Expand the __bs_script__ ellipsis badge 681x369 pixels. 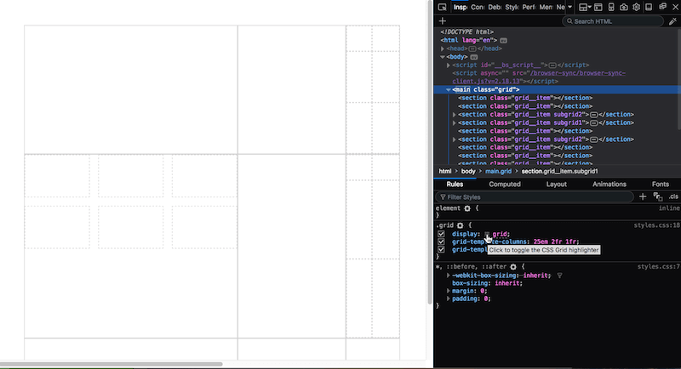552,65
